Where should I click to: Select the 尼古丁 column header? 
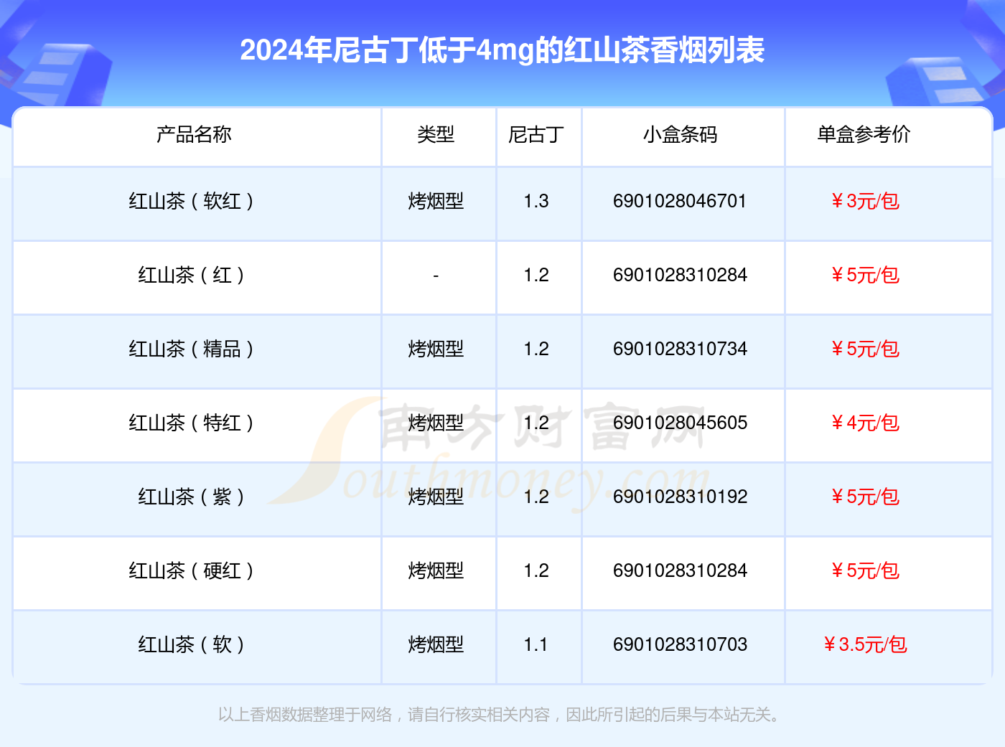coord(536,134)
